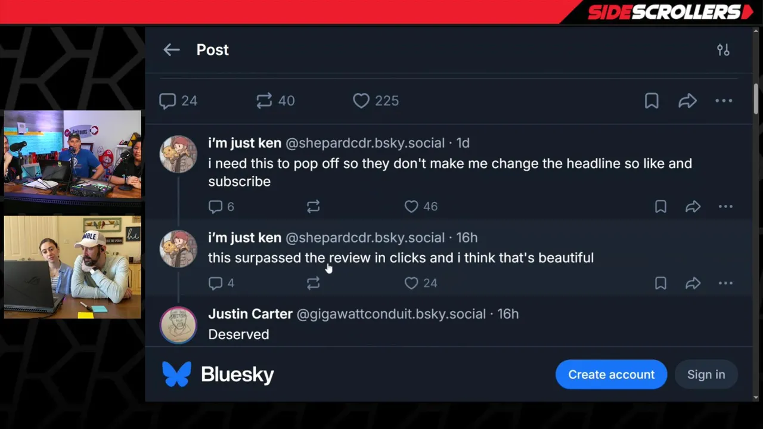Open the thread settings filter icon
Image resolution: width=763 pixels, height=429 pixels.
click(x=723, y=50)
